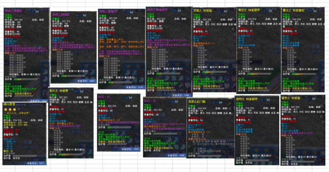Image resolution: width=329 pixels, height=172 pixels.
Task: Click 物理攻击力: 220~345 on 晴川霁雪
Action: click(15, 122)
